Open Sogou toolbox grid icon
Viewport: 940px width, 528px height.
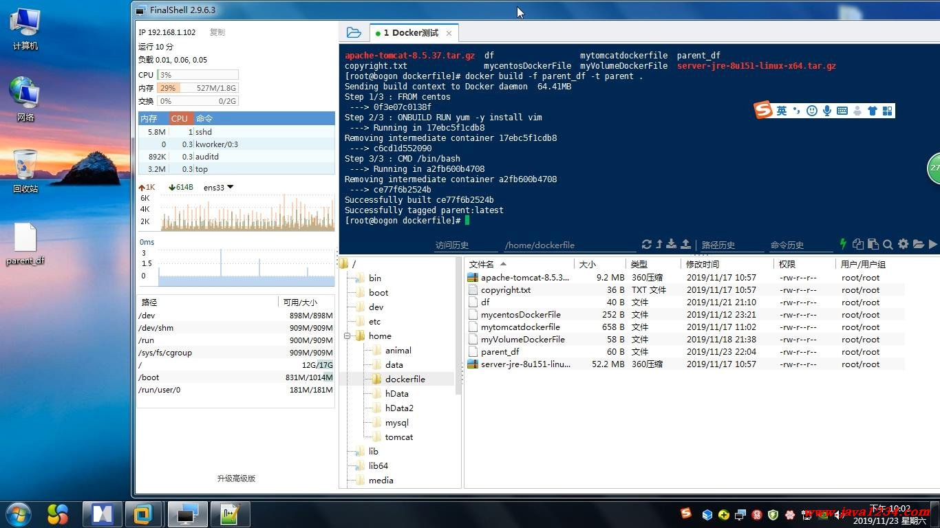point(887,111)
